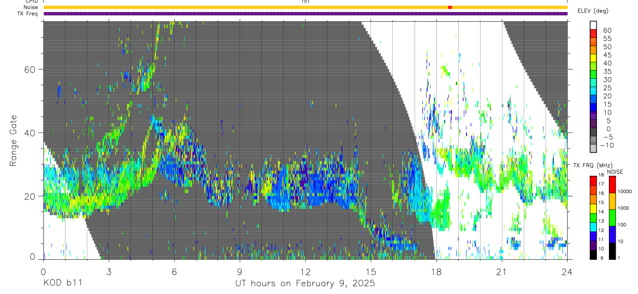The height and width of the screenshot is (294, 638).
Task: Click the yellow swatch in elevation colorbar
Action: 593,58
